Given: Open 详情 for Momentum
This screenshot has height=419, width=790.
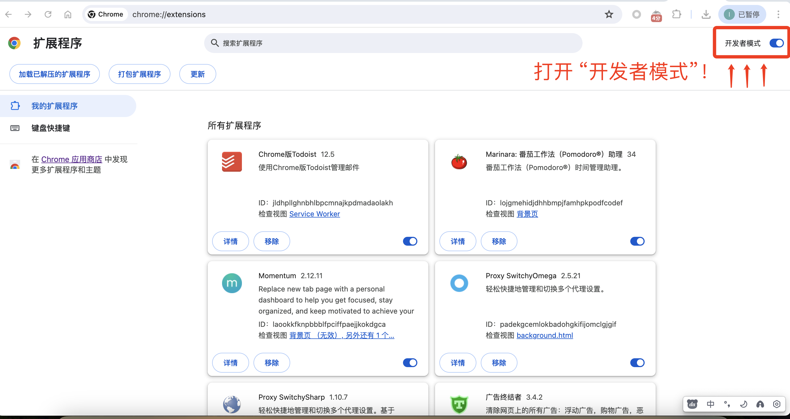Looking at the screenshot, I should [x=230, y=363].
